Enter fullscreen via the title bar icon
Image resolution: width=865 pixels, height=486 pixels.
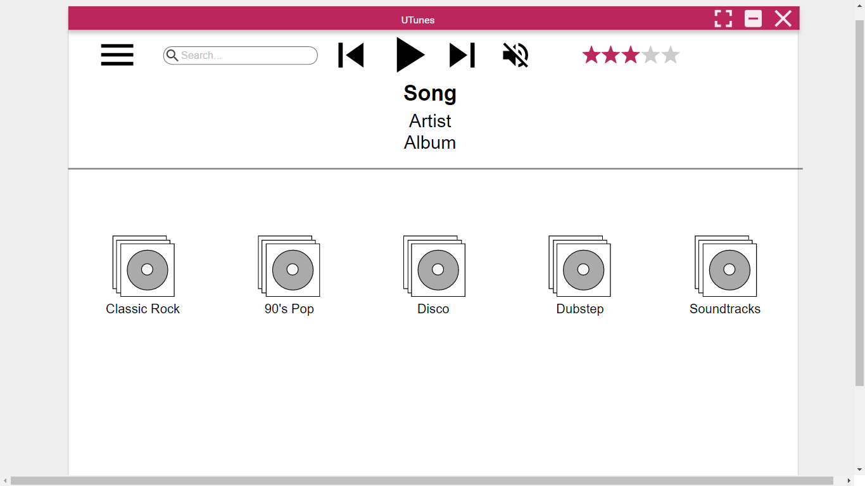(723, 19)
